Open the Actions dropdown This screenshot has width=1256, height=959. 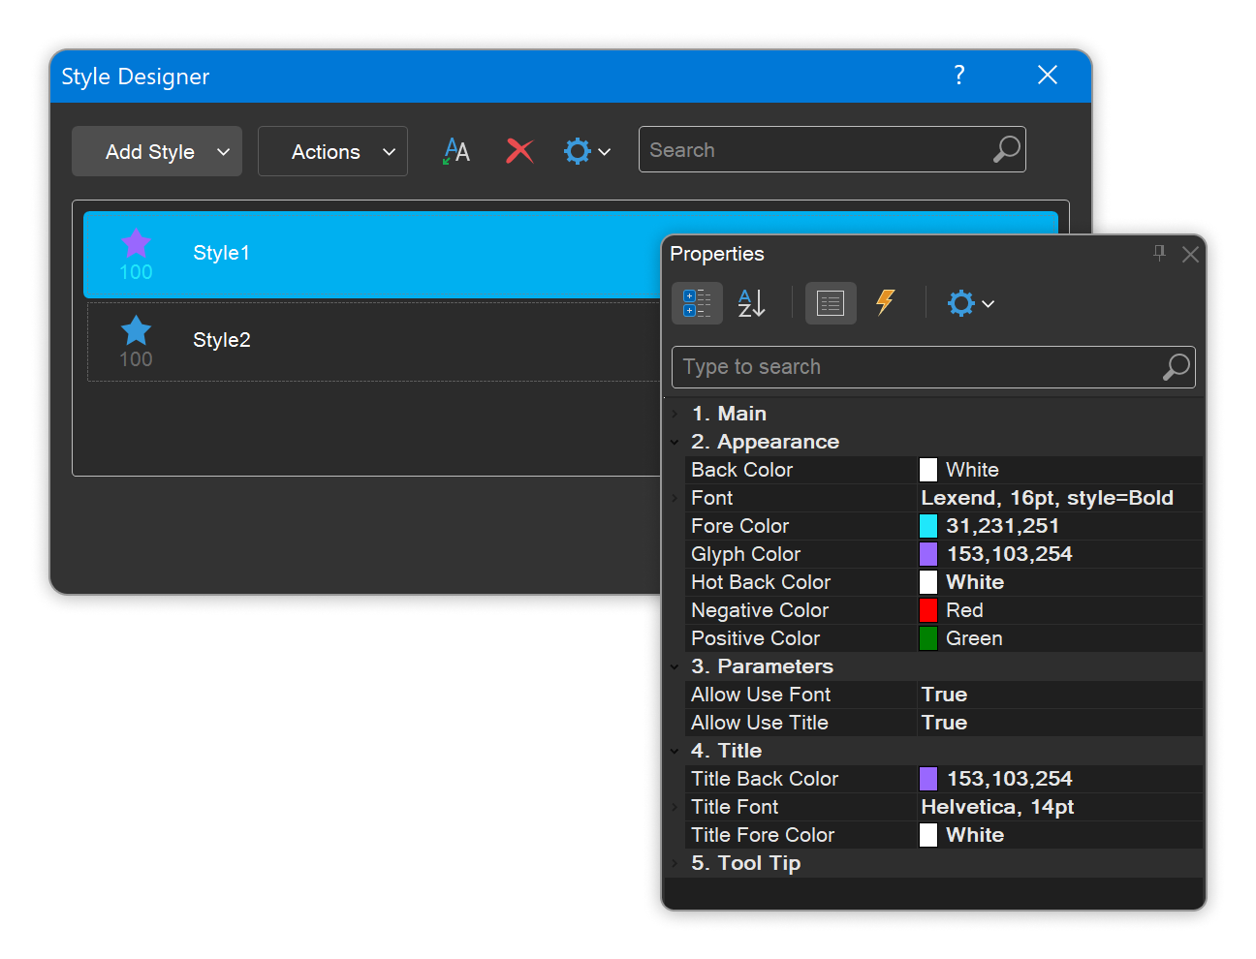click(332, 151)
